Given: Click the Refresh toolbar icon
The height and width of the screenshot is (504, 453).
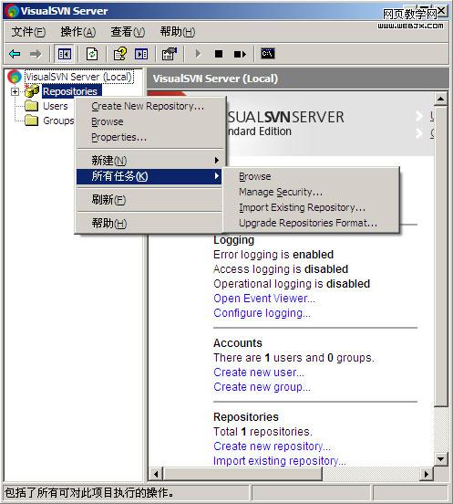Looking at the screenshot, I should 92,54.
